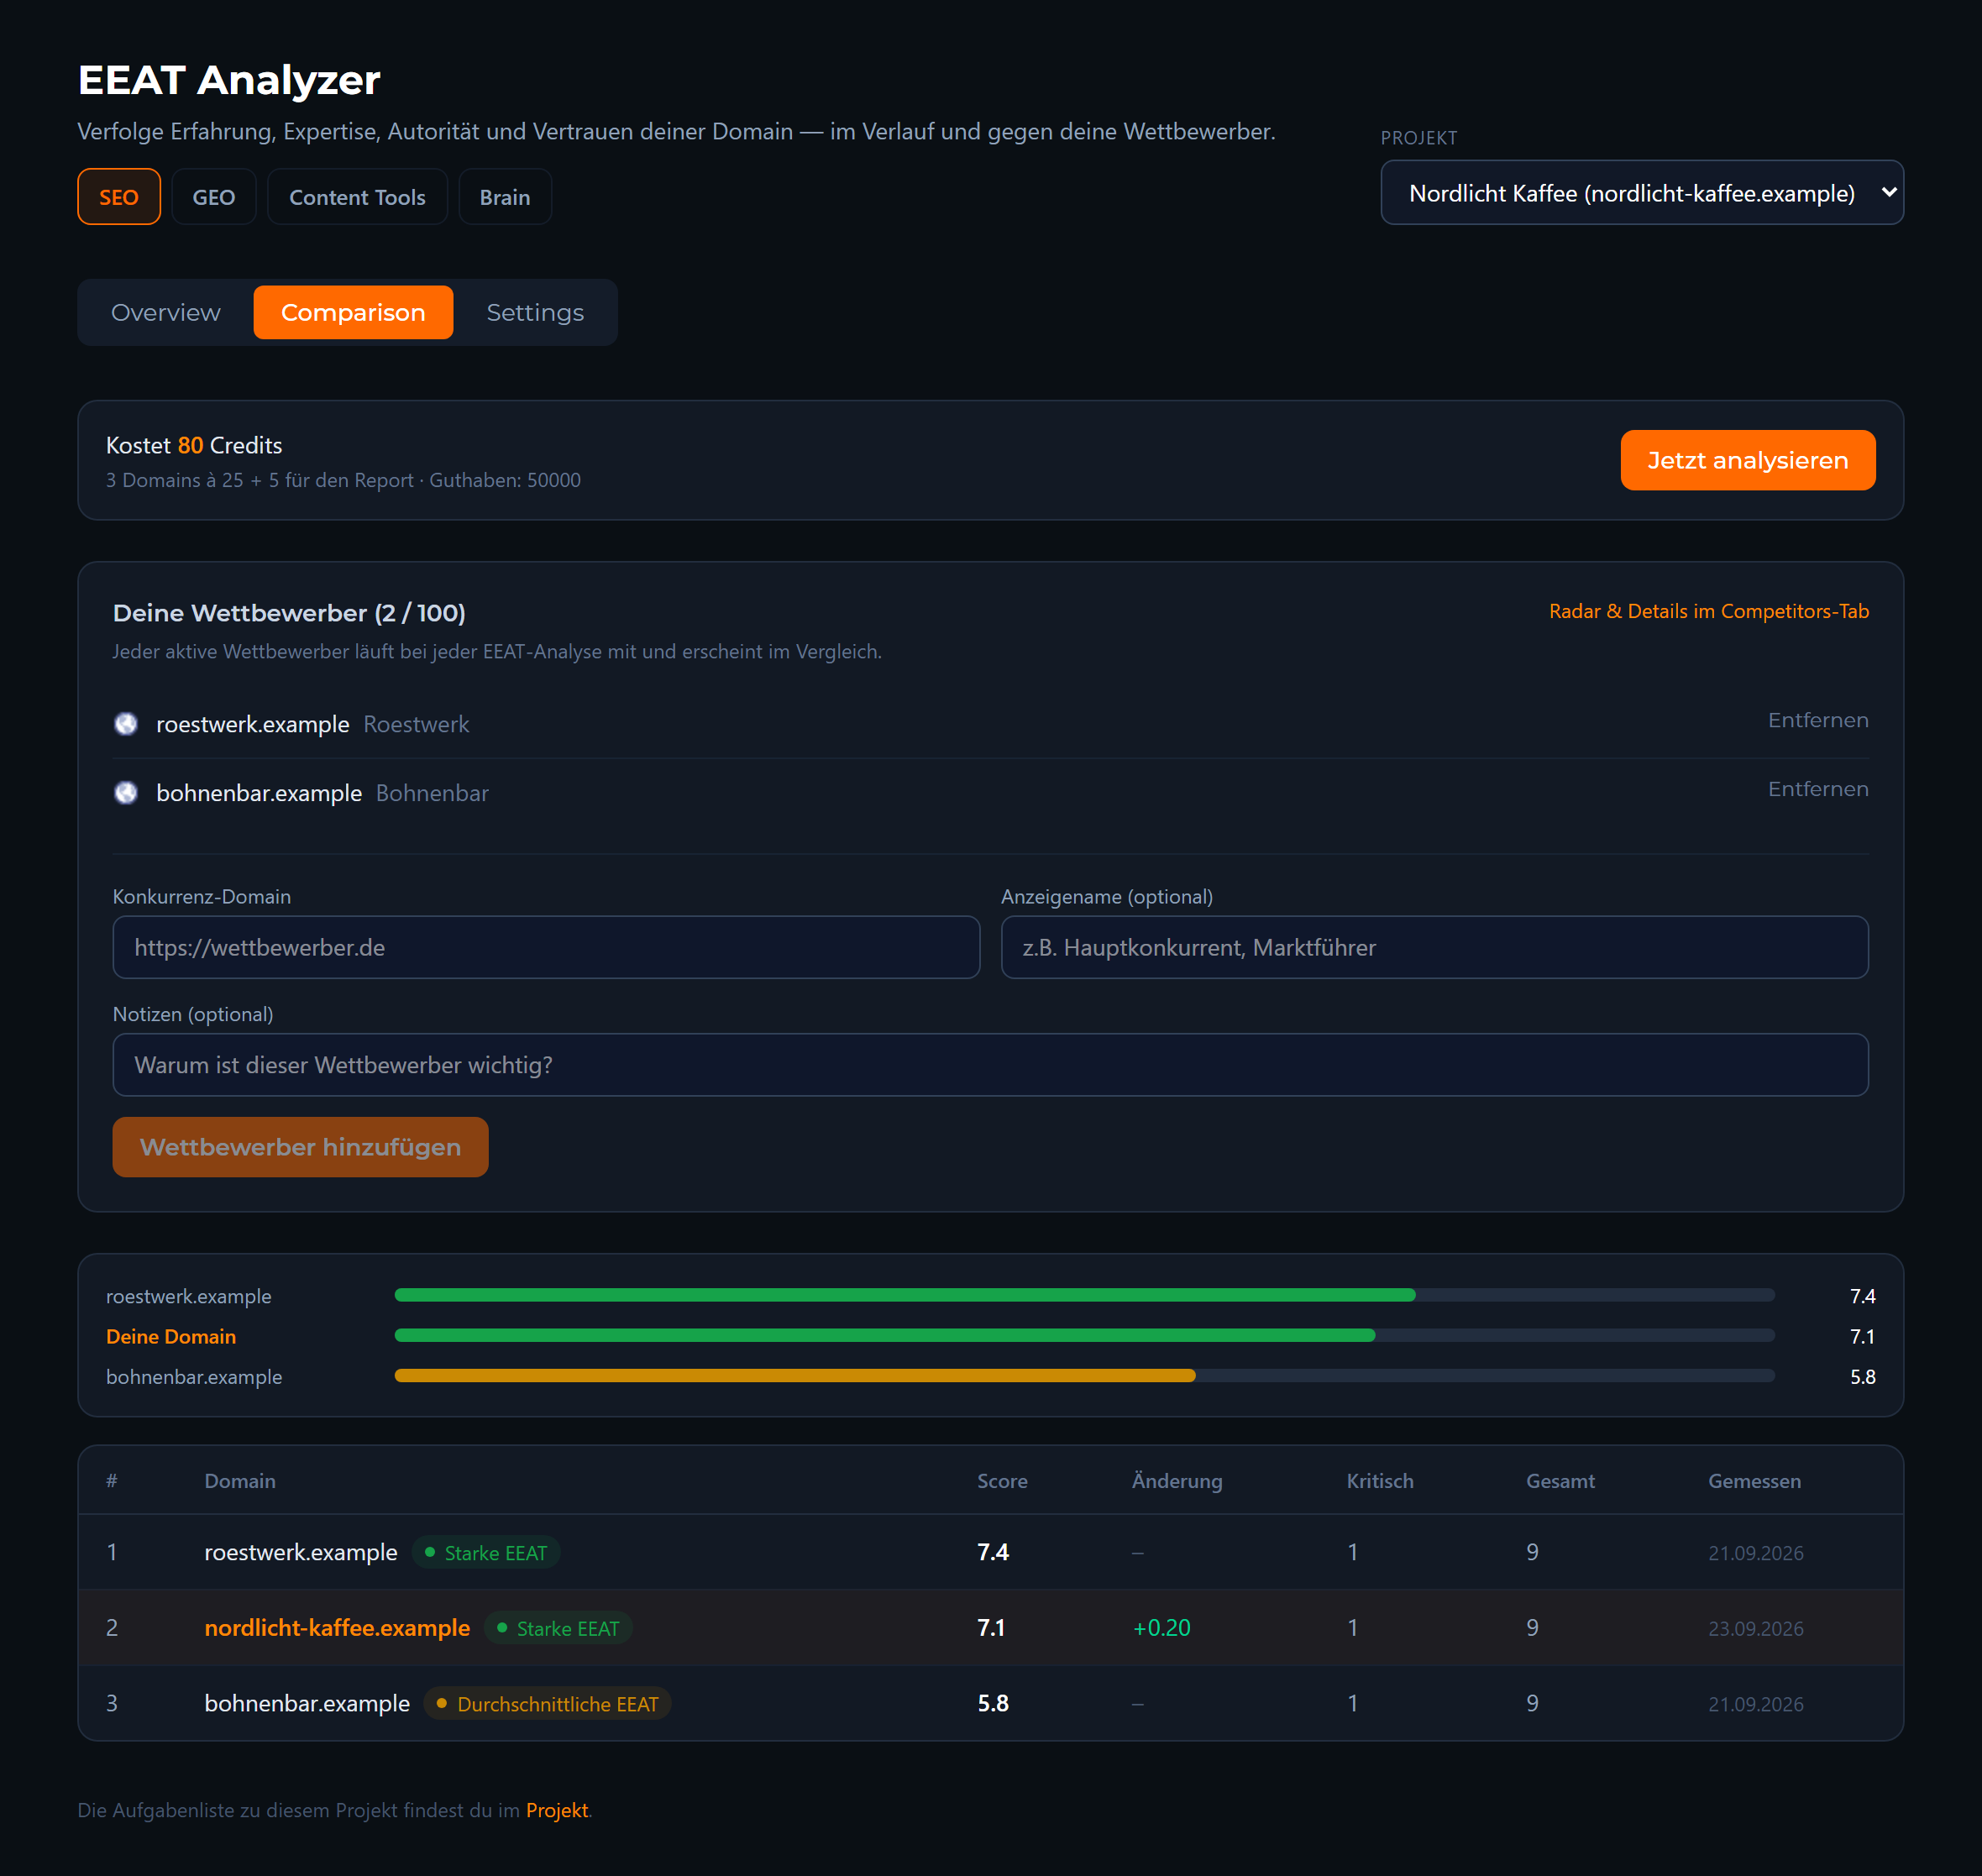Follow the Radar & Details im Competitors-Tab link
This screenshot has width=1982, height=1876.
coord(1708,611)
